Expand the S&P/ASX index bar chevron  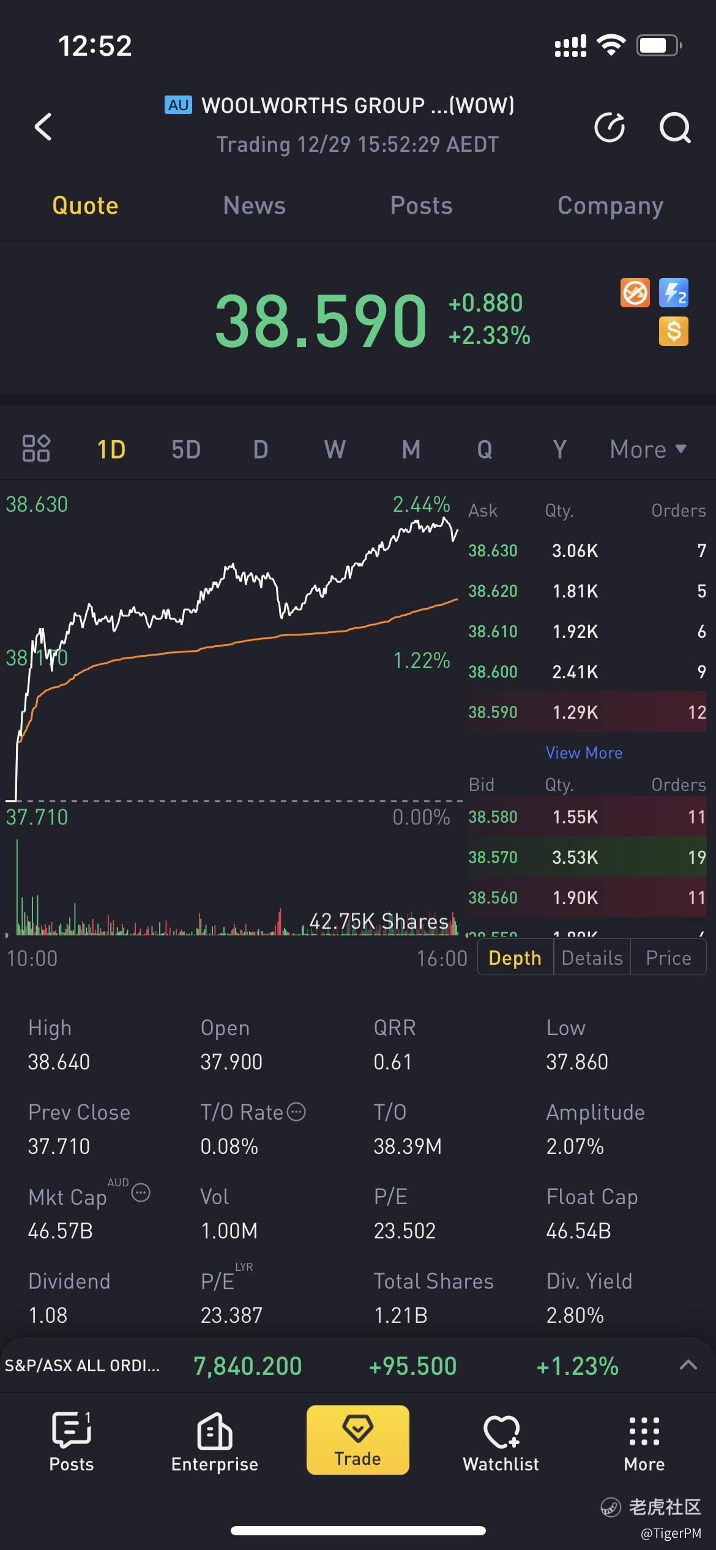[x=688, y=1365]
